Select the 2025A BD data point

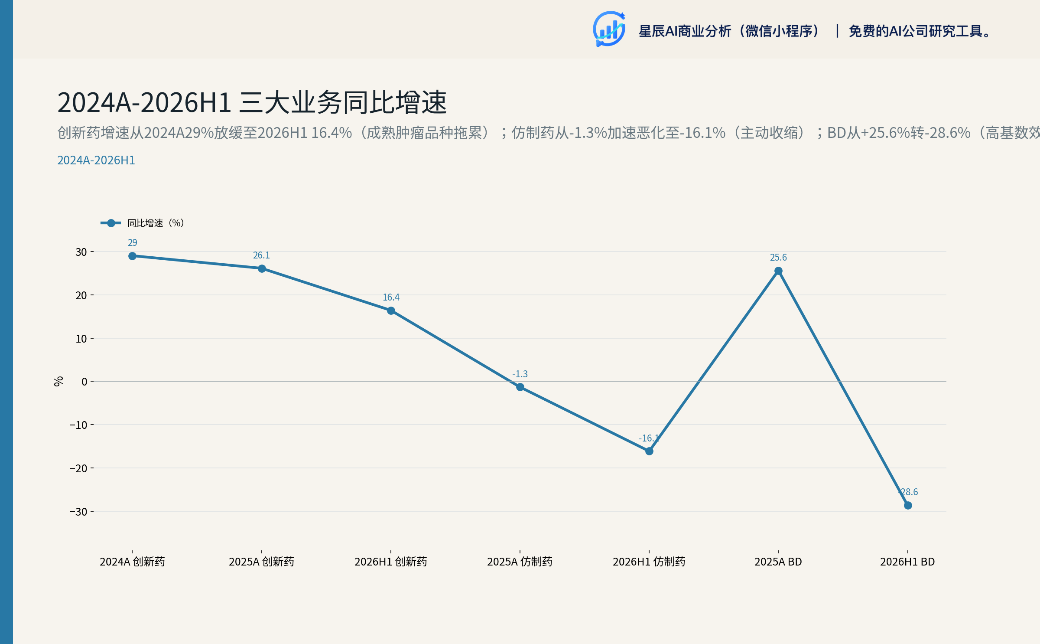point(778,271)
